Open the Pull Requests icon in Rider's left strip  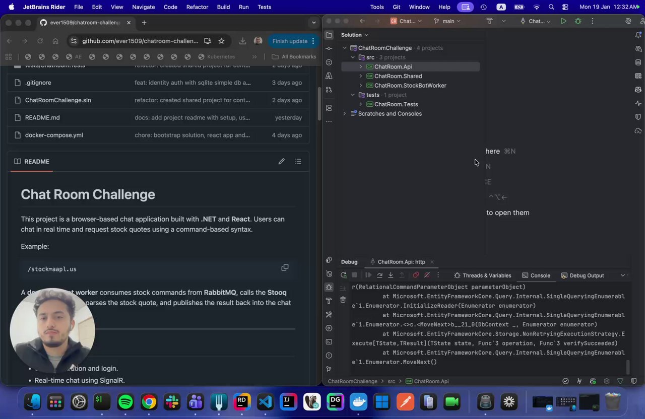329,90
